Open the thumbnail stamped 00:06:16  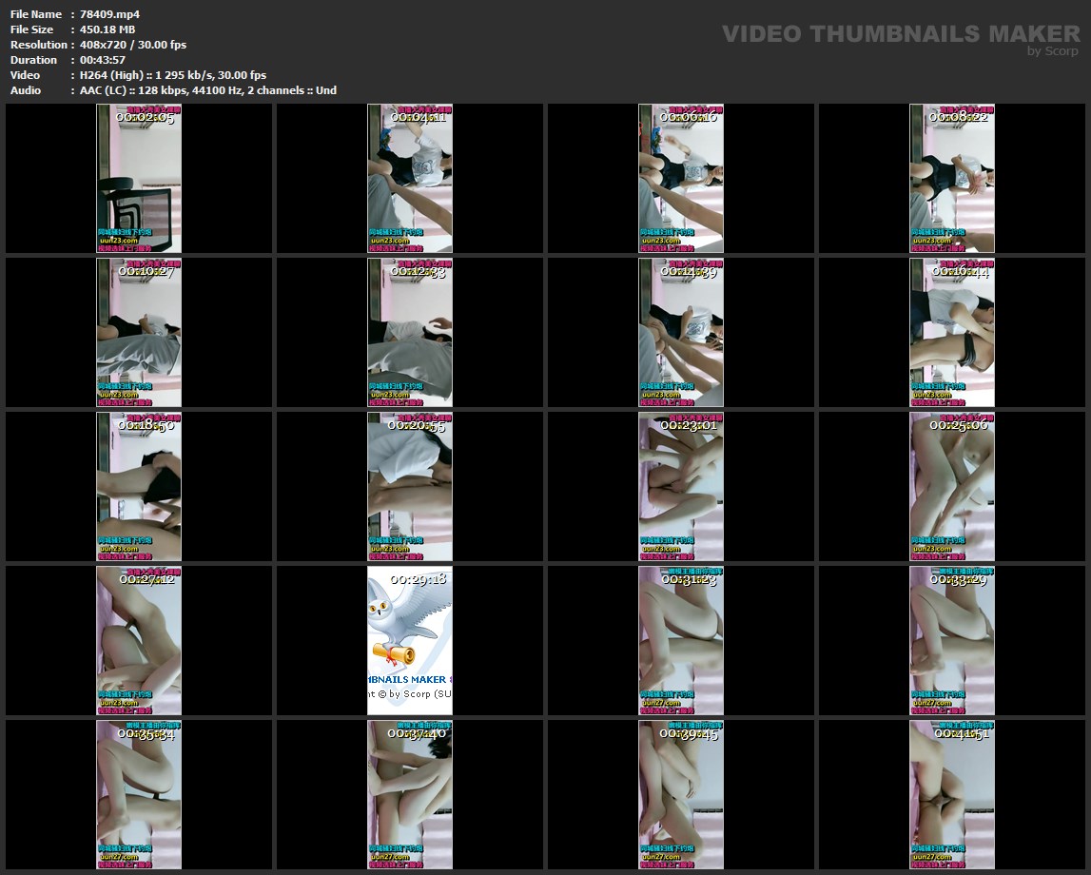(x=681, y=178)
